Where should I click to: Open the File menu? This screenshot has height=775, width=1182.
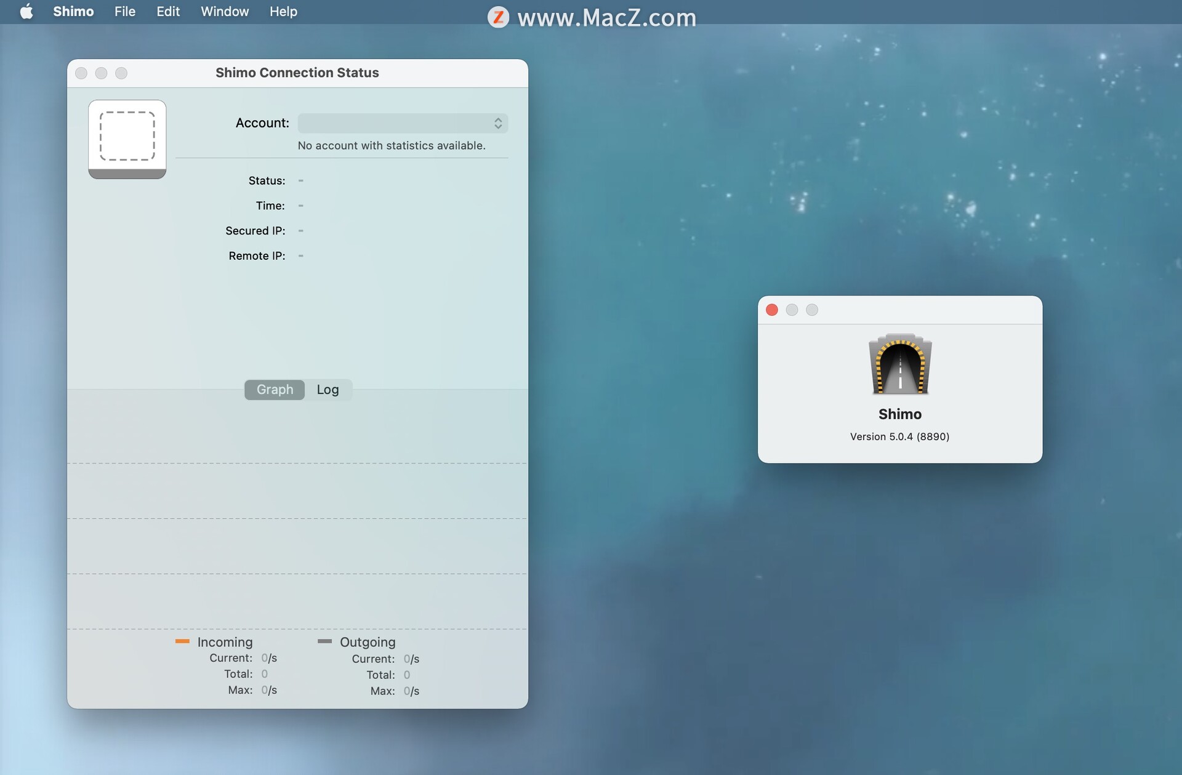click(125, 12)
